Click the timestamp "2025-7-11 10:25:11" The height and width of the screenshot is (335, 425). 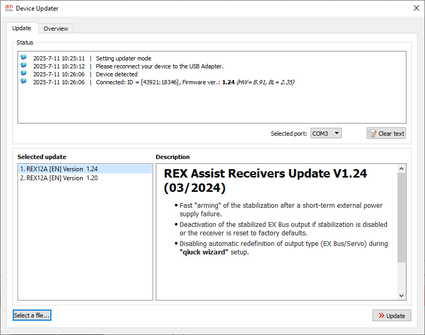[59, 58]
